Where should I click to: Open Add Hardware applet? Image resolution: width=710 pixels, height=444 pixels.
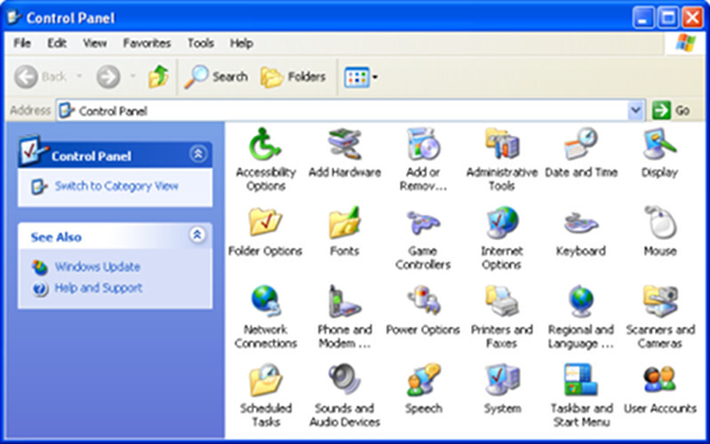[344, 145]
